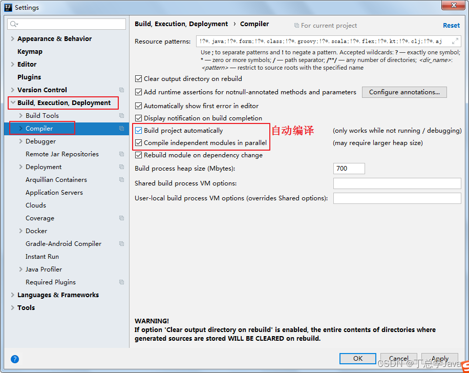Toggle Automatically show first error in editor
This screenshot has width=469, height=373.
[x=138, y=106]
